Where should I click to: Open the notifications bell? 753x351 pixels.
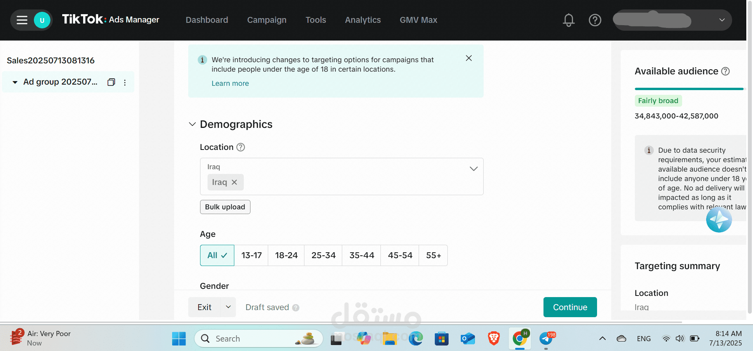568,20
